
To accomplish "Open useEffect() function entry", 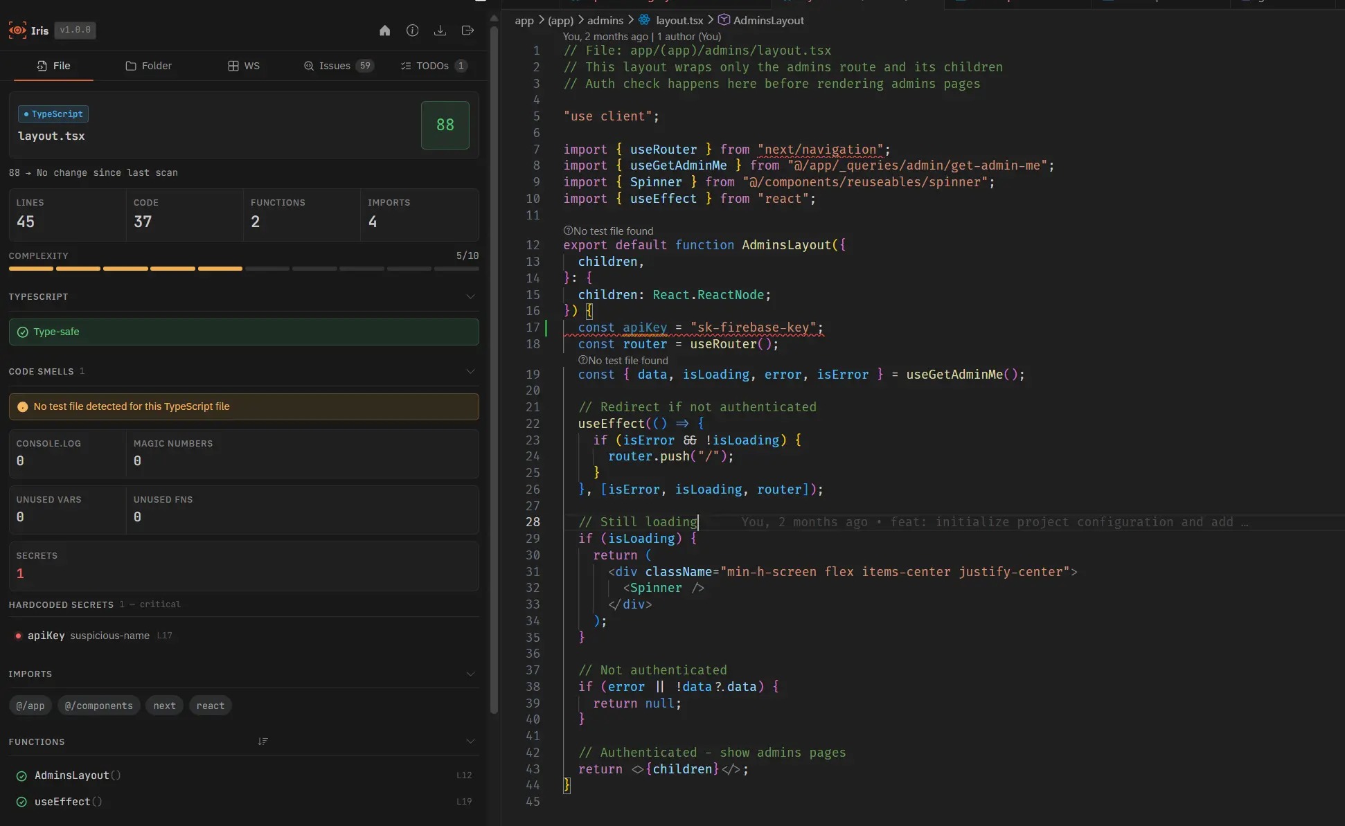I will click(244, 802).
